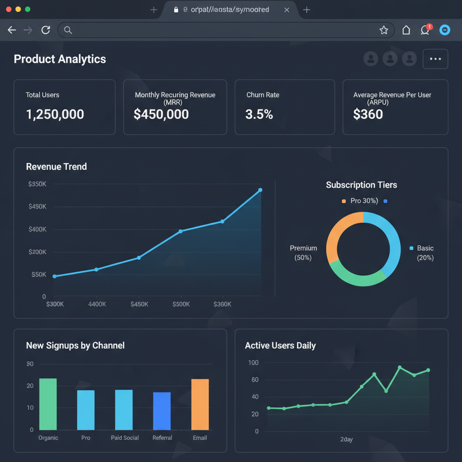Click the Revenue Trend chart heading
The image size is (462, 462).
coord(56,166)
